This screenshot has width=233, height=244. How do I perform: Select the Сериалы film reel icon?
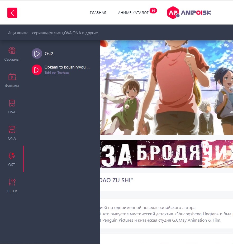pos(12,50)
